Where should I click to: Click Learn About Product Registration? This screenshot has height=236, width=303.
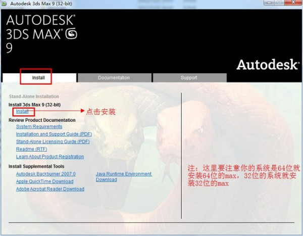50,157
